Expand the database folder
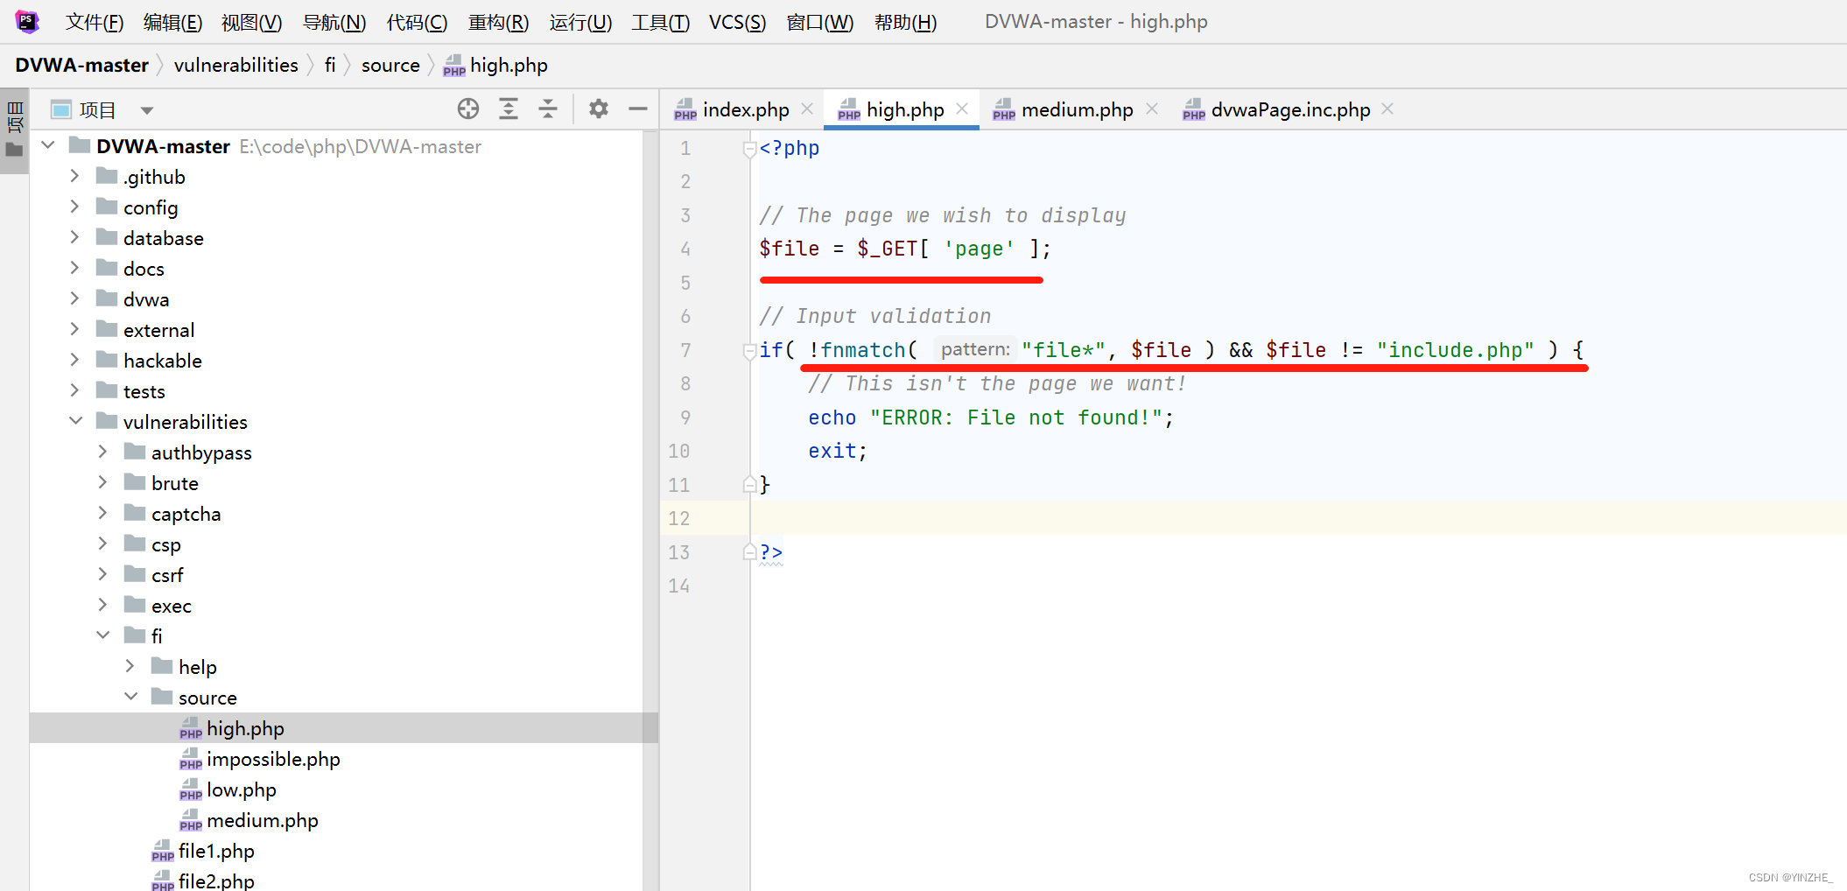 coord(75,237)
